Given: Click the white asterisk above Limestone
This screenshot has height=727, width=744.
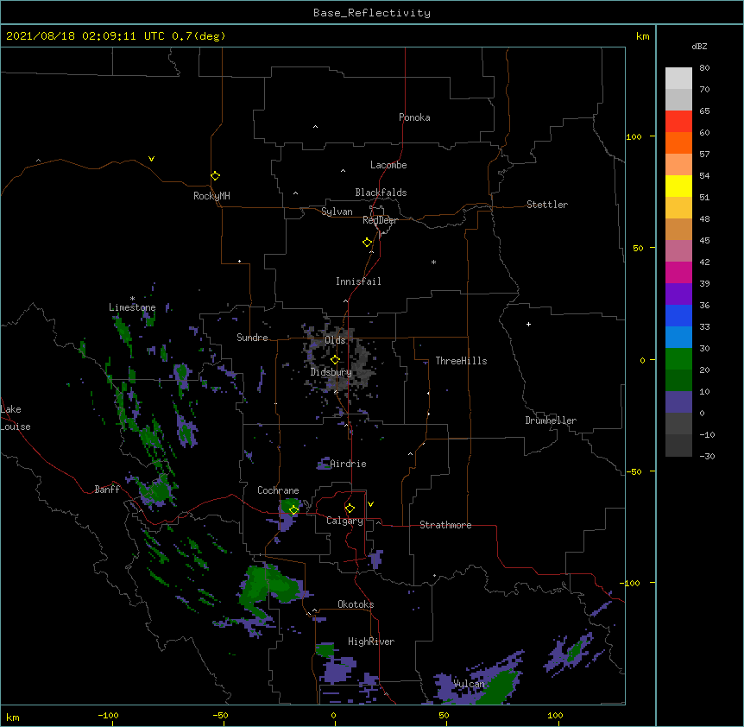Looking at the screenshot, I should tap(132, 299).
